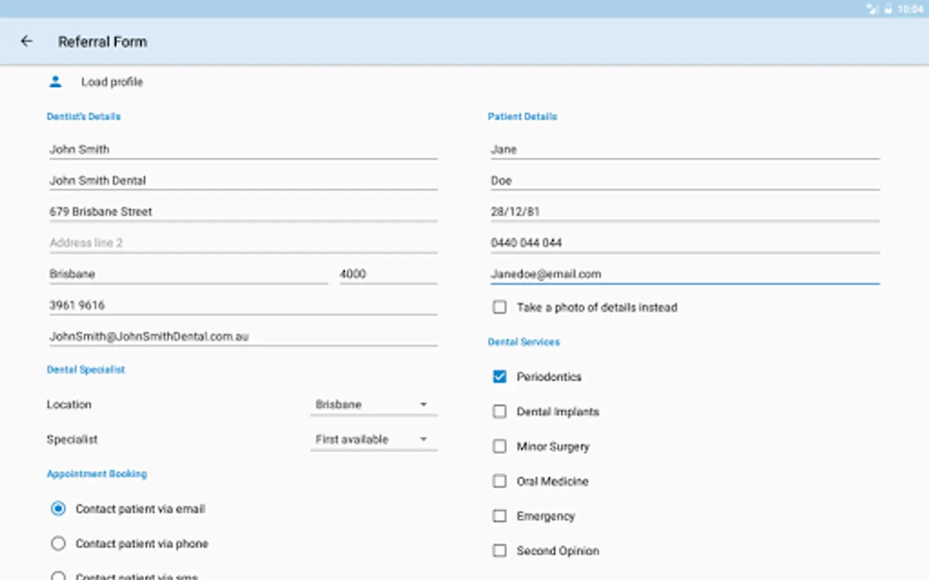This screenshot has height=580, width=929.
Task: Check the Emergency service box
Action: pos(499,516)
